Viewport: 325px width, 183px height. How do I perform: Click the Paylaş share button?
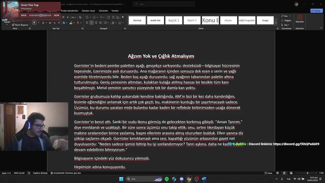[317, 11]
